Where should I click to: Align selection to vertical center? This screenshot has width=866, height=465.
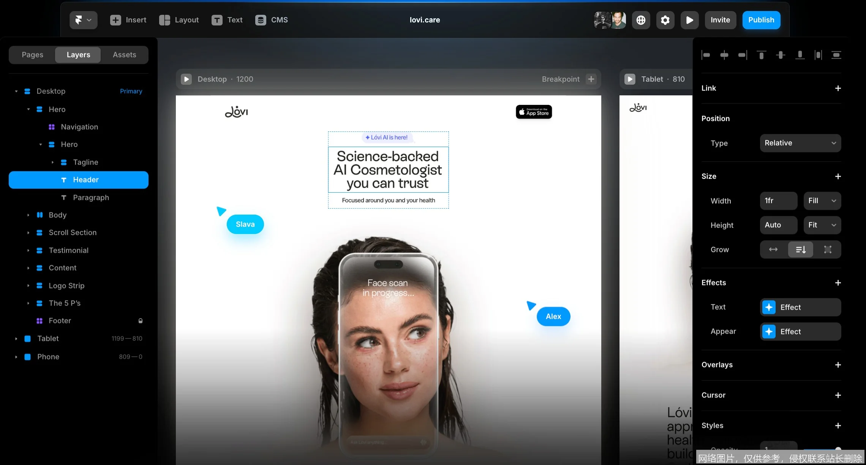tap(781, 55)
